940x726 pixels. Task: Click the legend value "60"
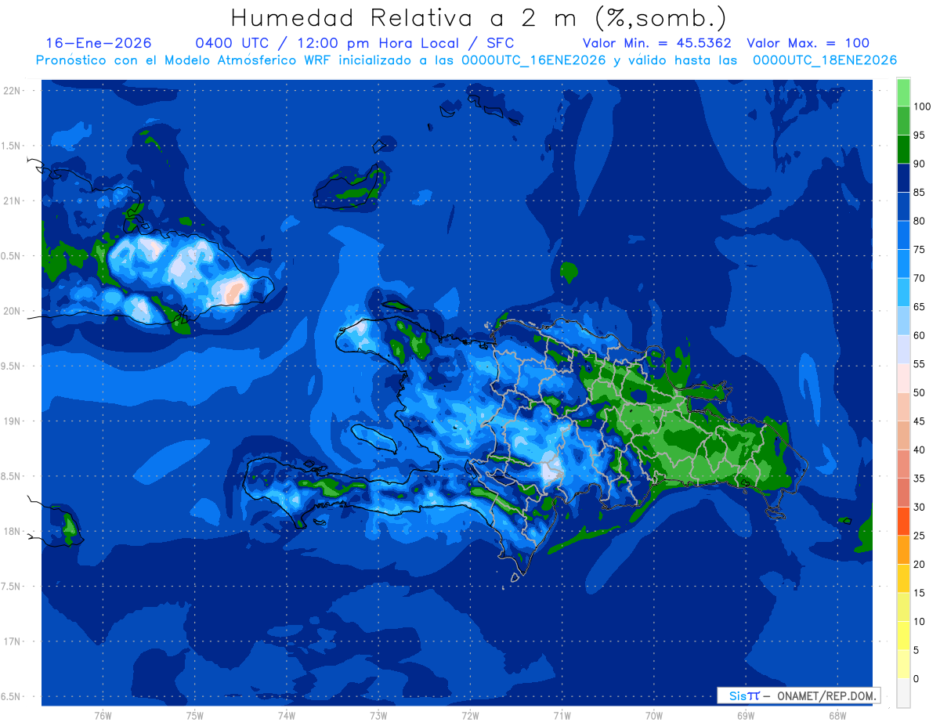point(919,335)
